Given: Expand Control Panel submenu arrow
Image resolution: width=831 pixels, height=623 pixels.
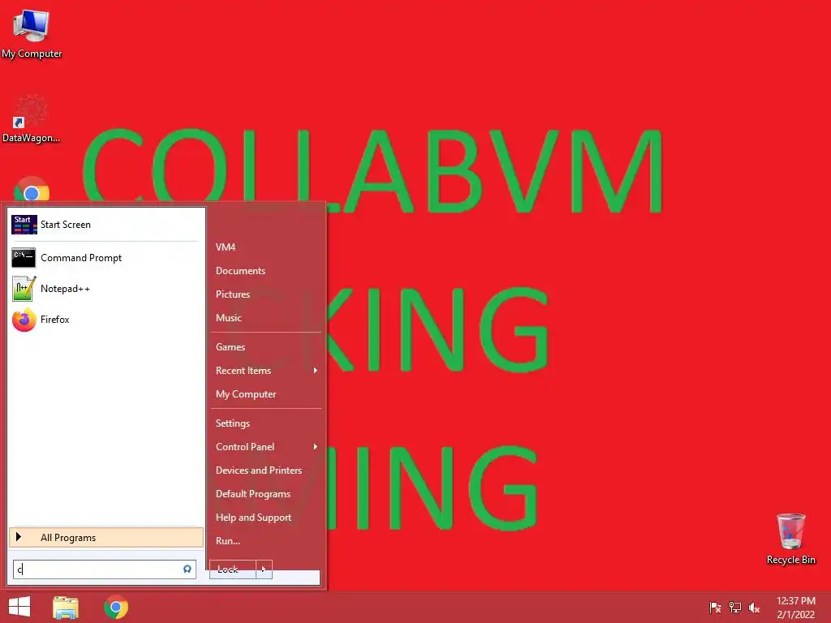Looking at the screenshot, I should click(316, 447).
